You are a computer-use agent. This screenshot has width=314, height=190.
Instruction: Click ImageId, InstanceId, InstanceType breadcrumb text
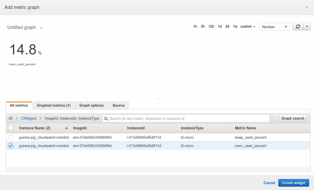coord(72,118)
